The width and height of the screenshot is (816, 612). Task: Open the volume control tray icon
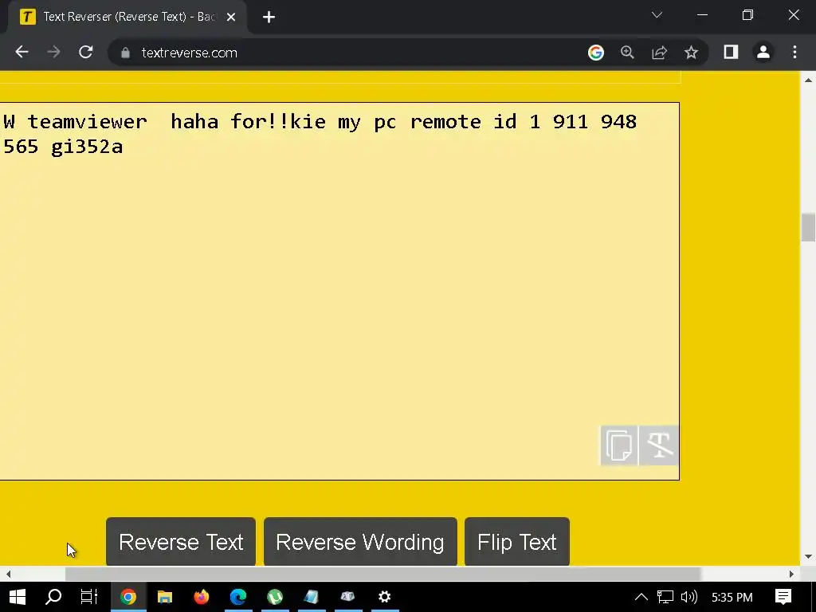click(689, 597)
